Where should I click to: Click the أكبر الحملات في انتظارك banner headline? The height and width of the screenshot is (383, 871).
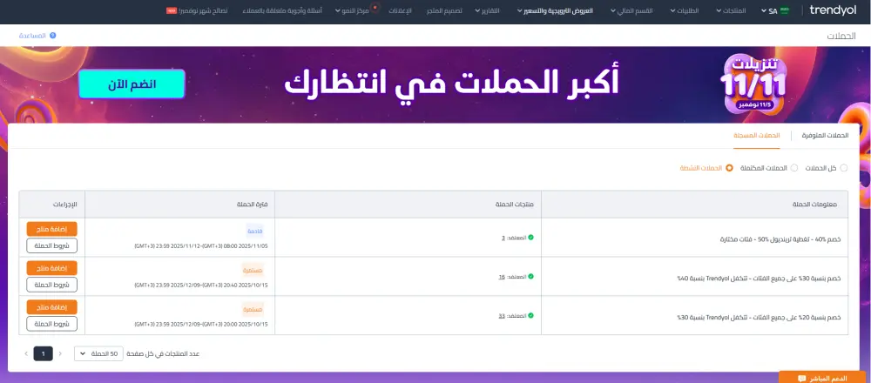click(451, 84)
